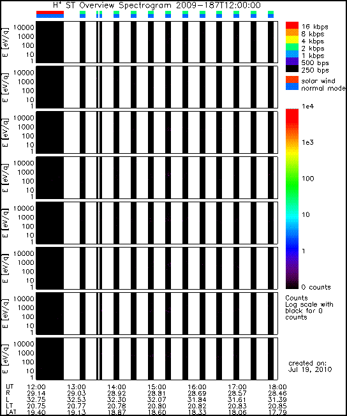Image resolution: width=347 pixels, height=416 pixels.
Task: Click the LT value '20.77'
Action: pos(76,406)
